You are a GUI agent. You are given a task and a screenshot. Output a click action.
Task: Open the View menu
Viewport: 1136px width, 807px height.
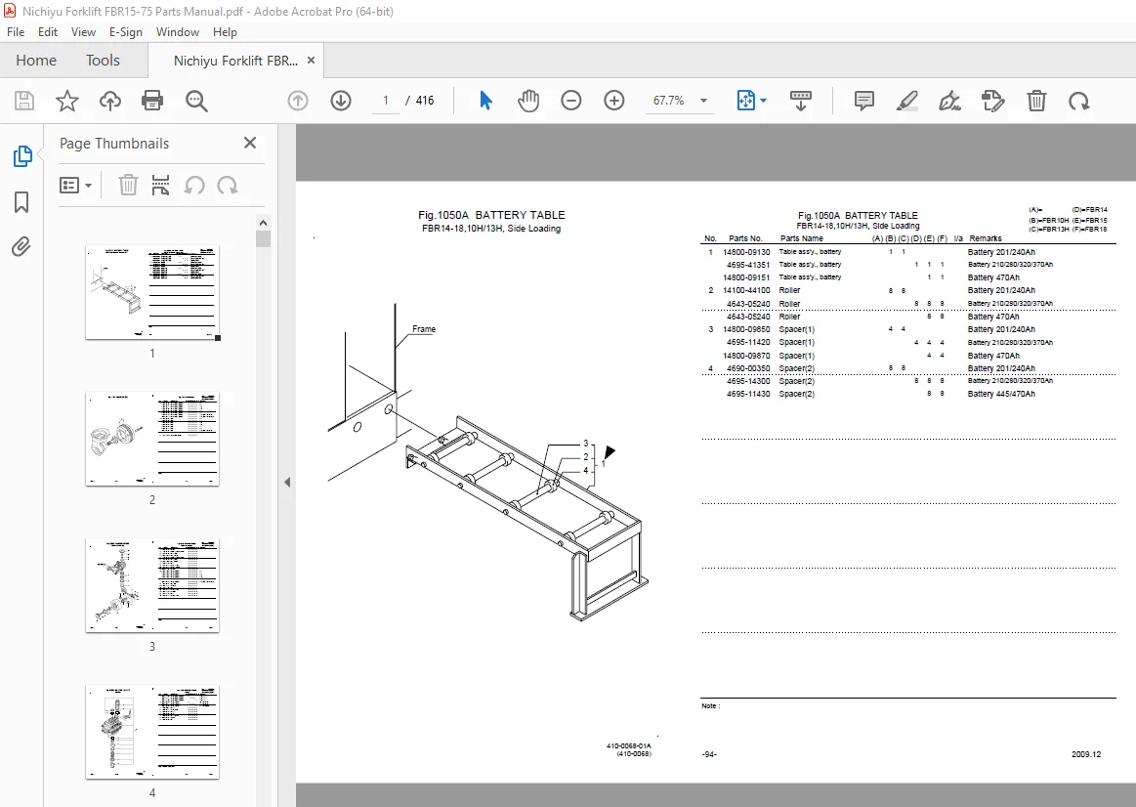tap(83, 32)
